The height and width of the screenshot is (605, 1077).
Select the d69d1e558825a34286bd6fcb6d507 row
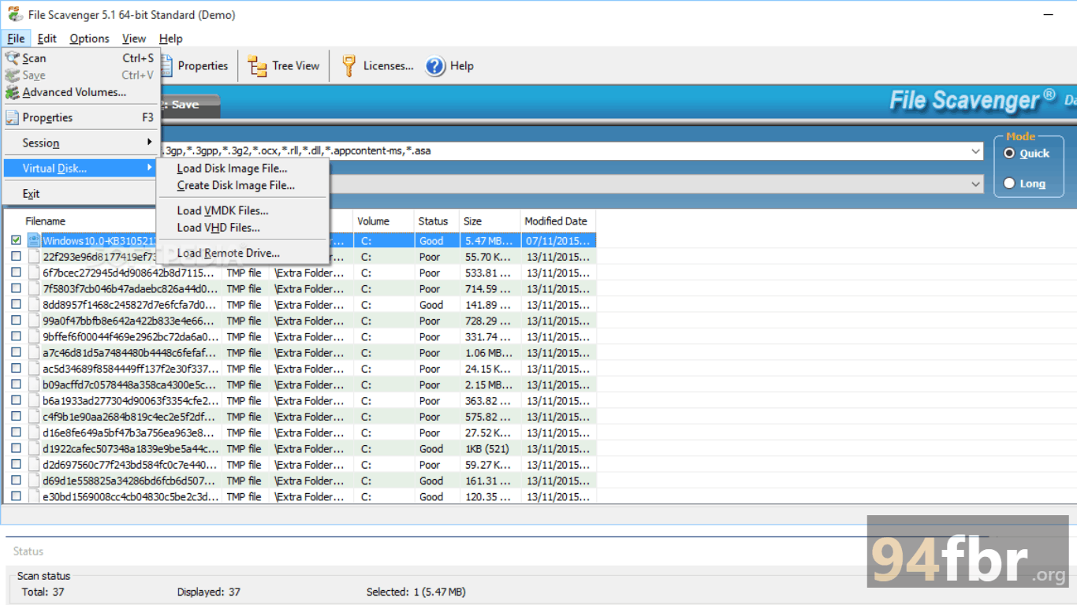pos(300,481)
